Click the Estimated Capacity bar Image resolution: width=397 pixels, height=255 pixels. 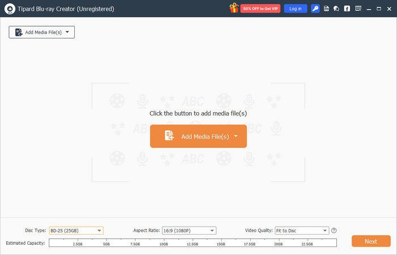193,243
